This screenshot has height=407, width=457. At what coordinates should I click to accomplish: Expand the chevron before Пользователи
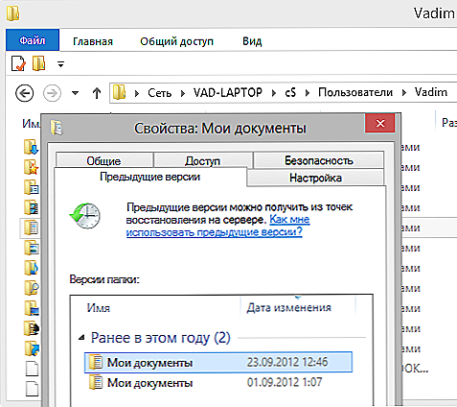308,93
